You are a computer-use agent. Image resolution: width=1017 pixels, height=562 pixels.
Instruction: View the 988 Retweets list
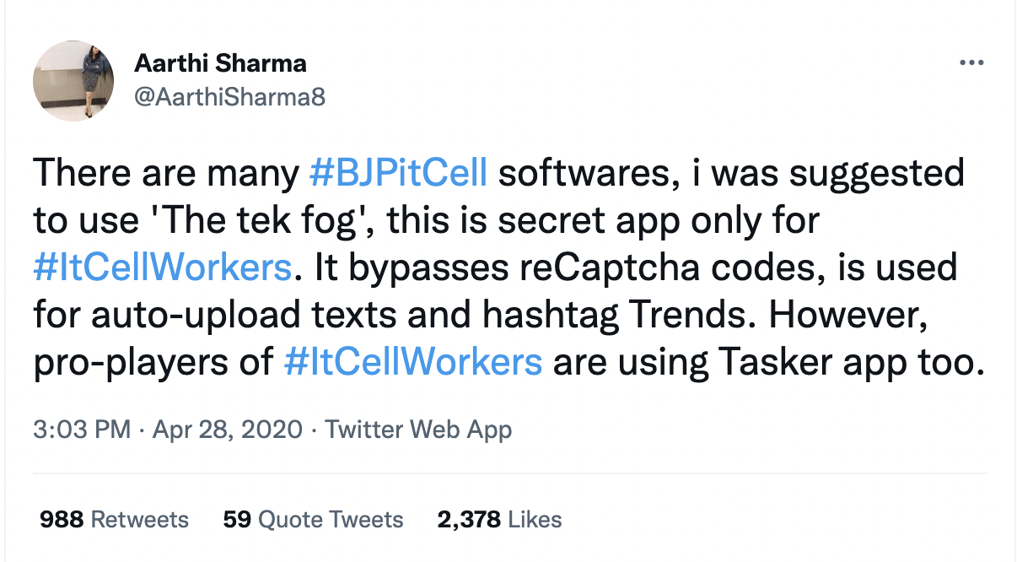pos(115,519)
